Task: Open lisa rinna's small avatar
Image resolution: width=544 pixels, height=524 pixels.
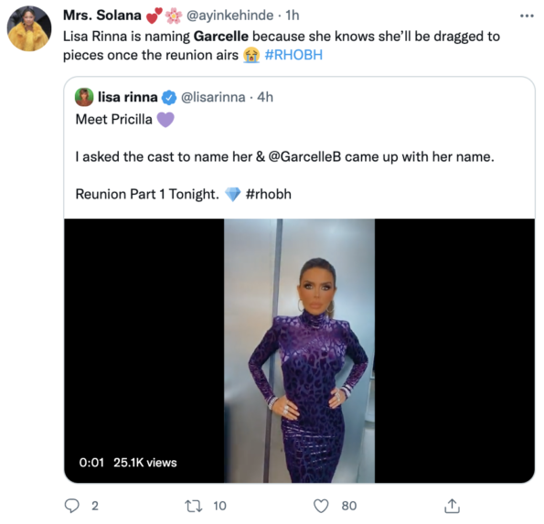Action: click(x=84, y=97)
